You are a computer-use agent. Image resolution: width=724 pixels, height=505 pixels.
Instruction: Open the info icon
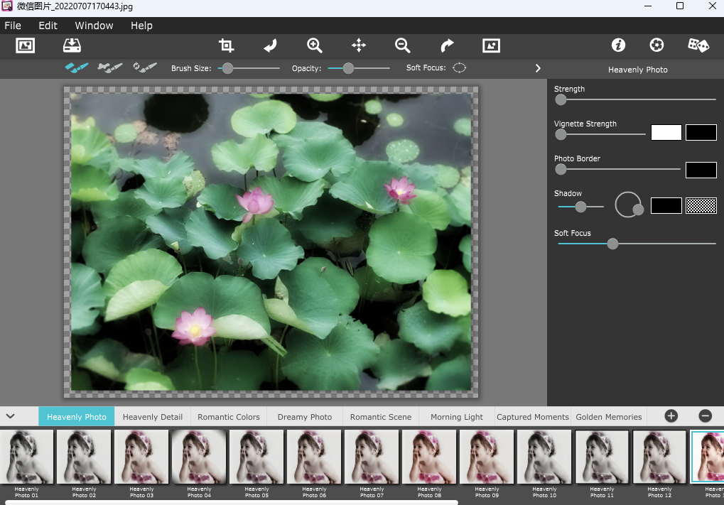(x=618, y=45)
